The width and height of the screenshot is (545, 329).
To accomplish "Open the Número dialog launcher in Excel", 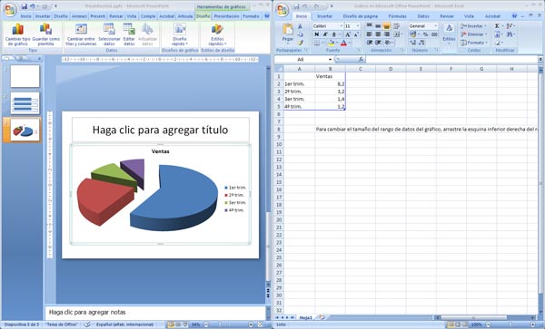I will [x=437, y=50].
